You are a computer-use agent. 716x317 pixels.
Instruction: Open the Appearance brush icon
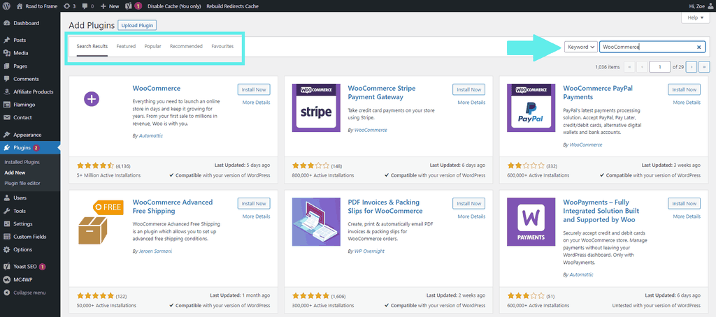[7, 135]
